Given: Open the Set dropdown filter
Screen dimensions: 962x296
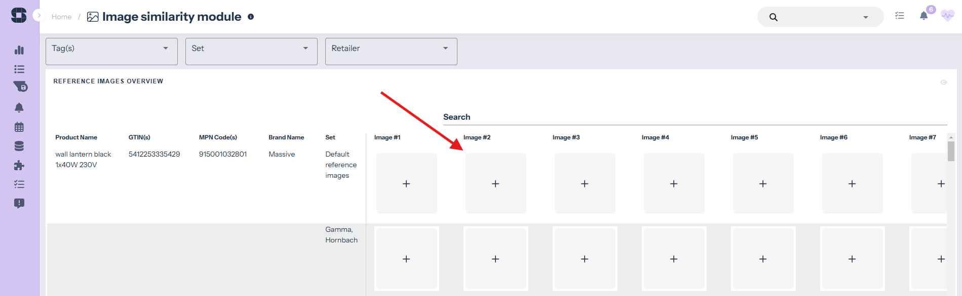Looking at the screenshot, I should (x=251, y=51).
